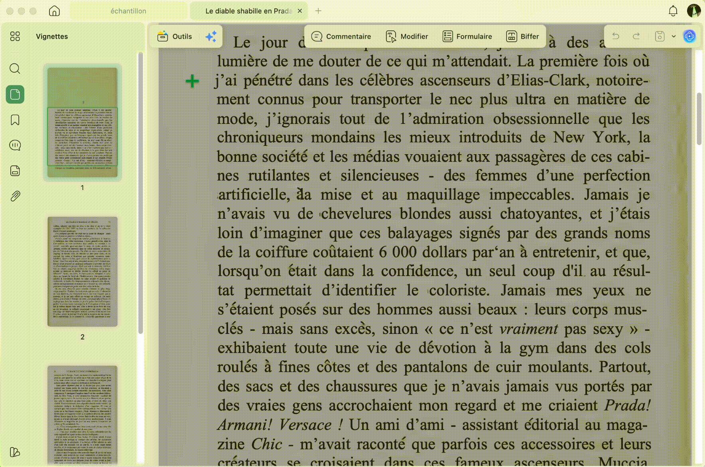Image resolution: width=705 pixels, height=467 pixels.
Task: Click the italic word "Chic"
Action: (267, 444)
